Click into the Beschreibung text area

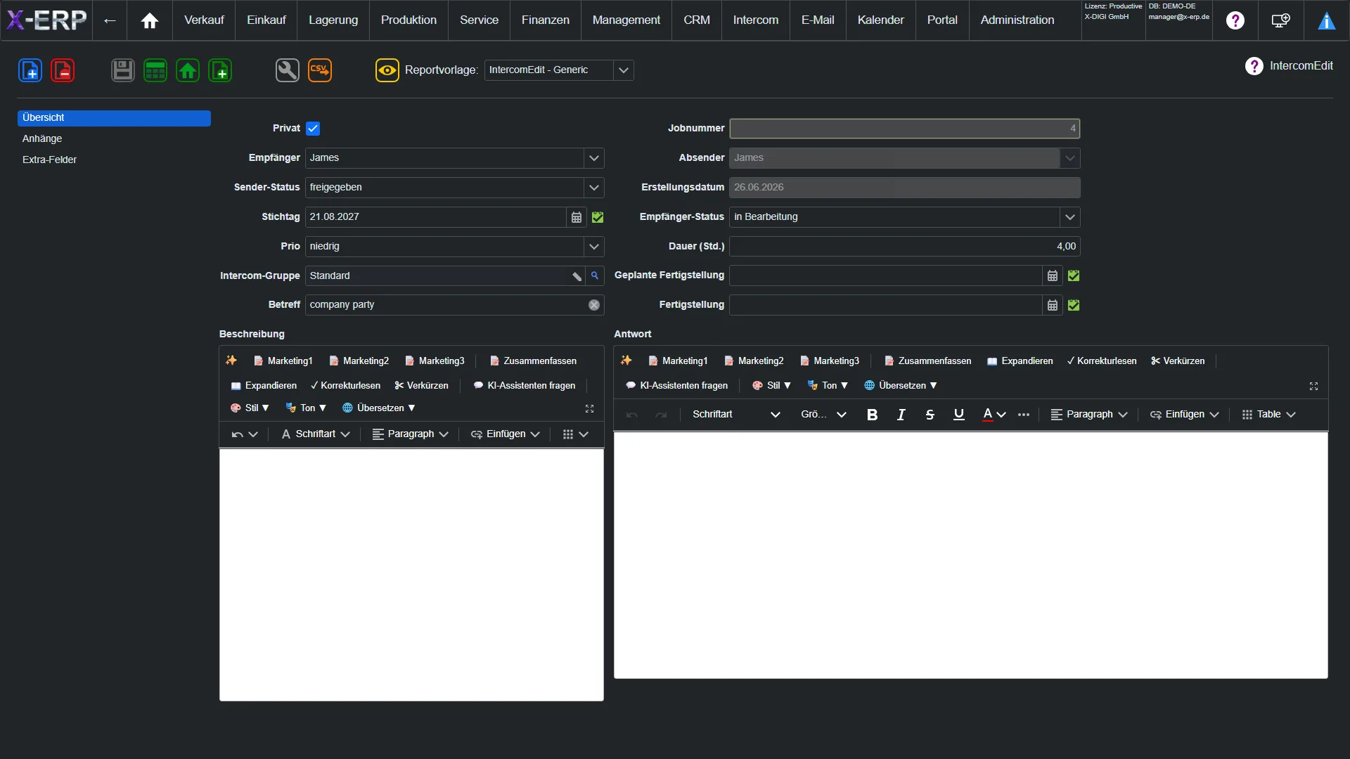[x=411, y=575]
